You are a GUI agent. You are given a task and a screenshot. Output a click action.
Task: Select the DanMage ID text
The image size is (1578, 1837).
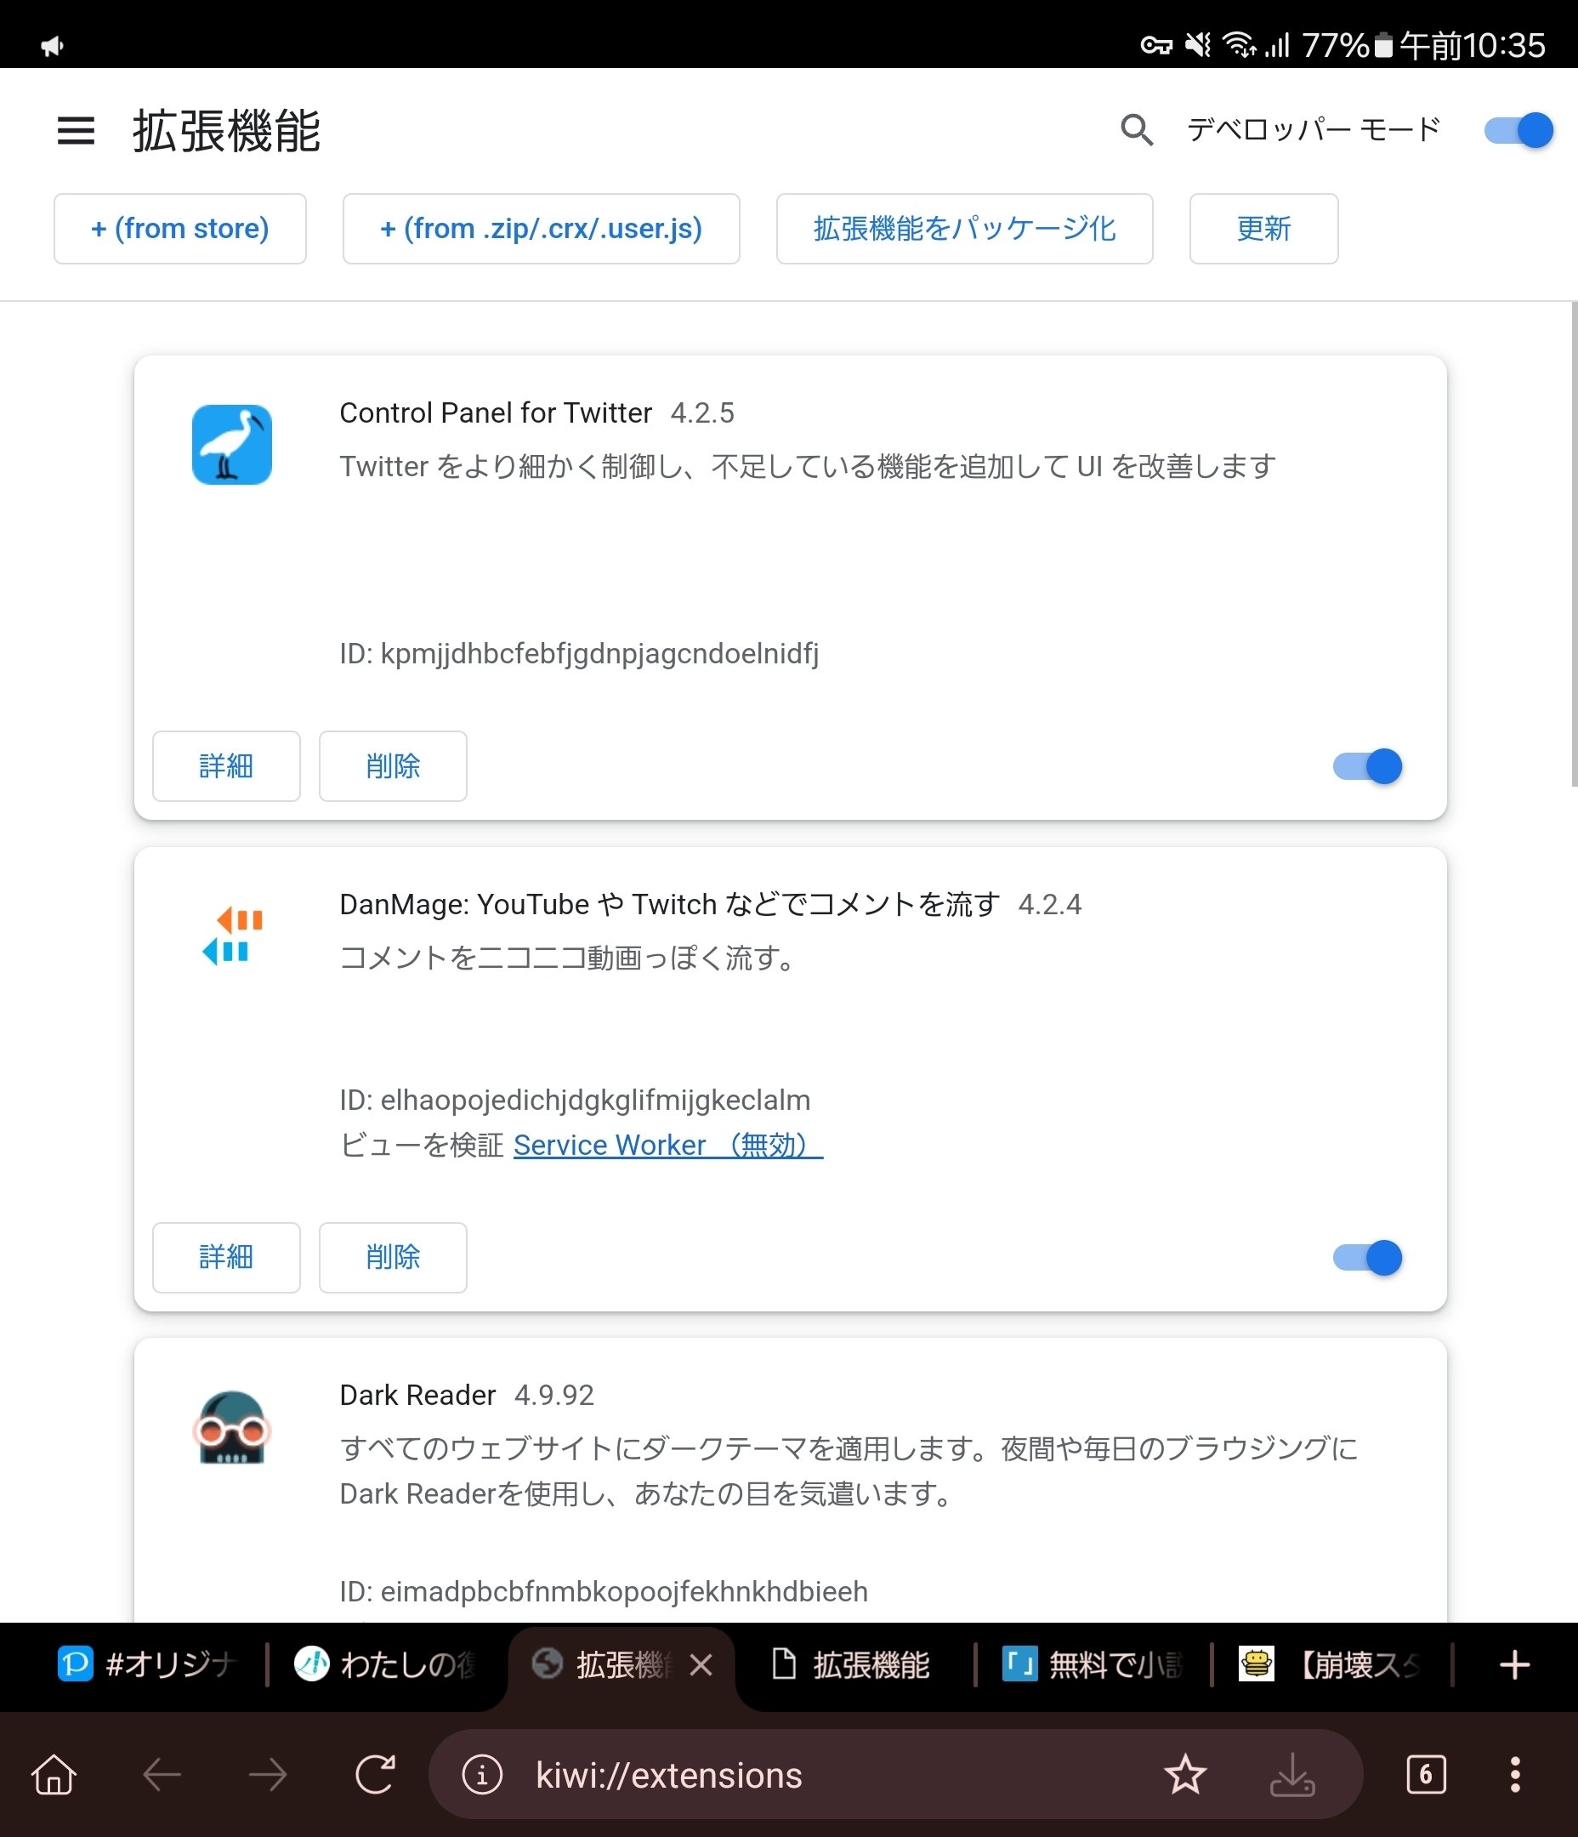(575, 1100)
